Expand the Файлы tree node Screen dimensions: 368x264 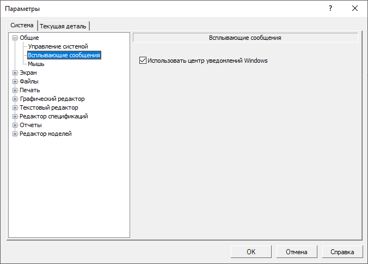pyautogui.click(x=15, y=82)
